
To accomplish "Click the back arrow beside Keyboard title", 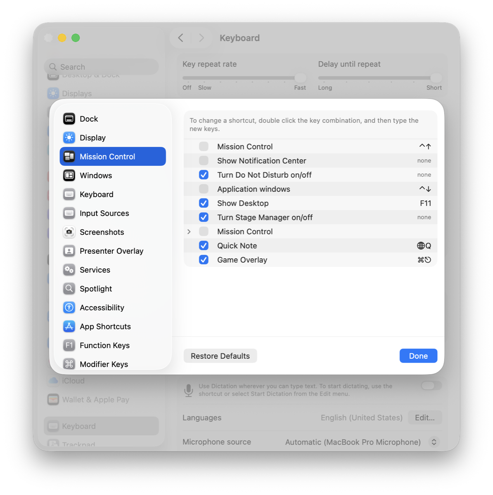I will pos(180,38).
